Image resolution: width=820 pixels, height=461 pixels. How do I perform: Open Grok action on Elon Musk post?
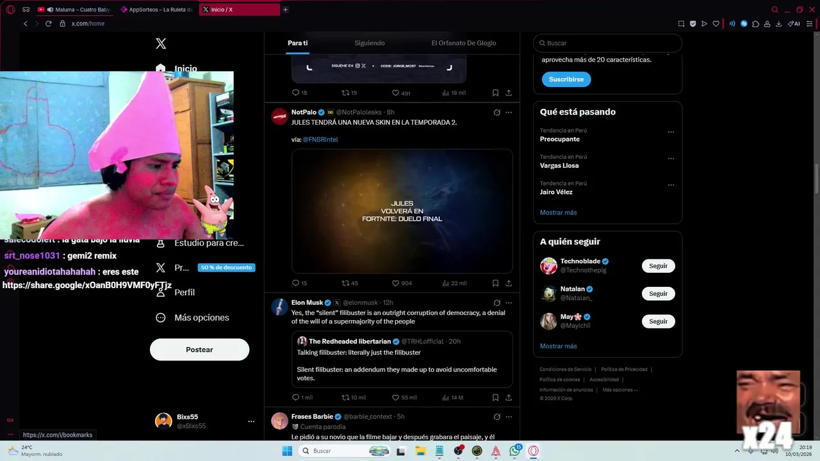pyautogui.click(x=496, y=303)
